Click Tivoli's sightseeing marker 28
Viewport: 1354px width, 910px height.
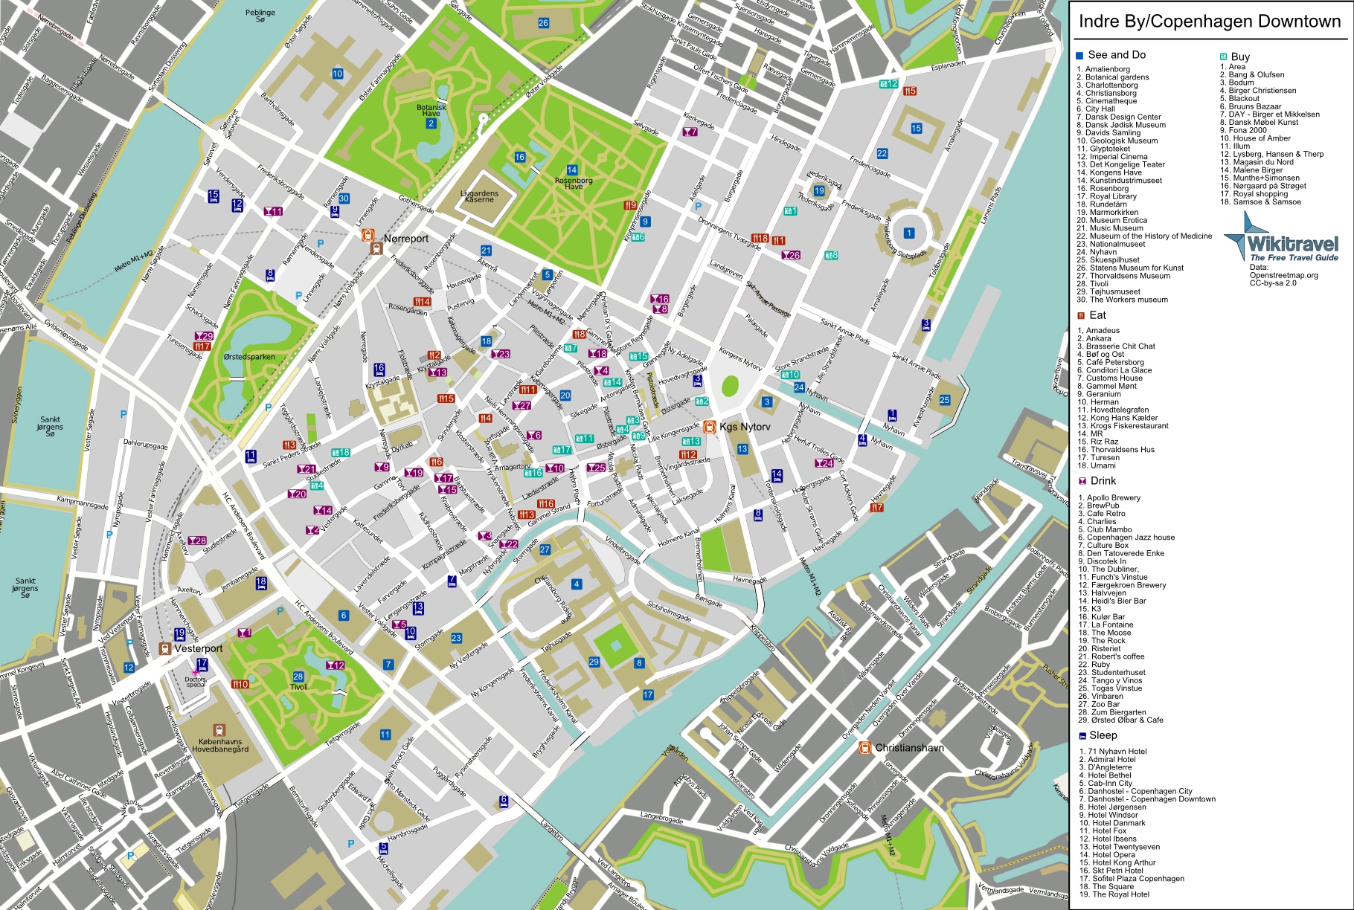click(297, 675)
